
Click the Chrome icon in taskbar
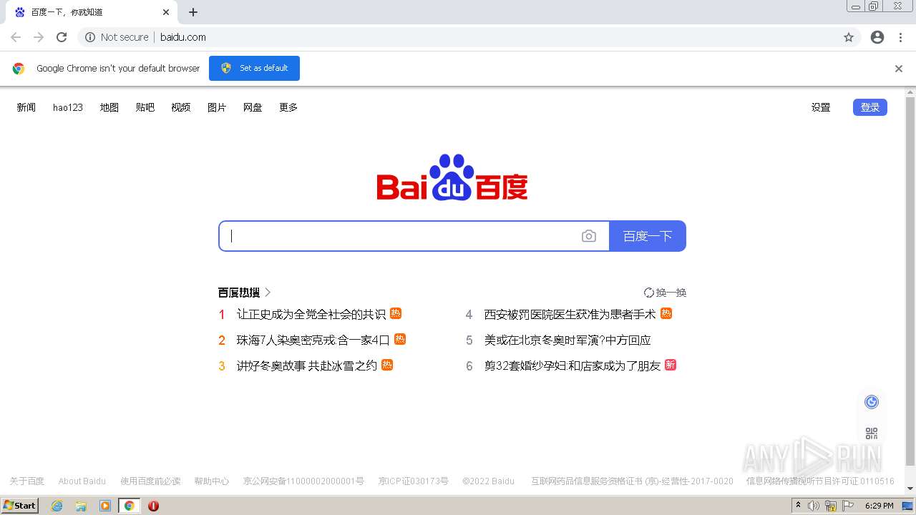pos(130,506)
